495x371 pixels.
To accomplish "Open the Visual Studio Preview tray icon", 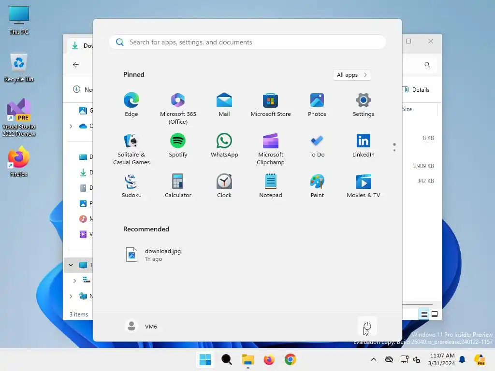I will pyautogui.click(x=480, y=359).
